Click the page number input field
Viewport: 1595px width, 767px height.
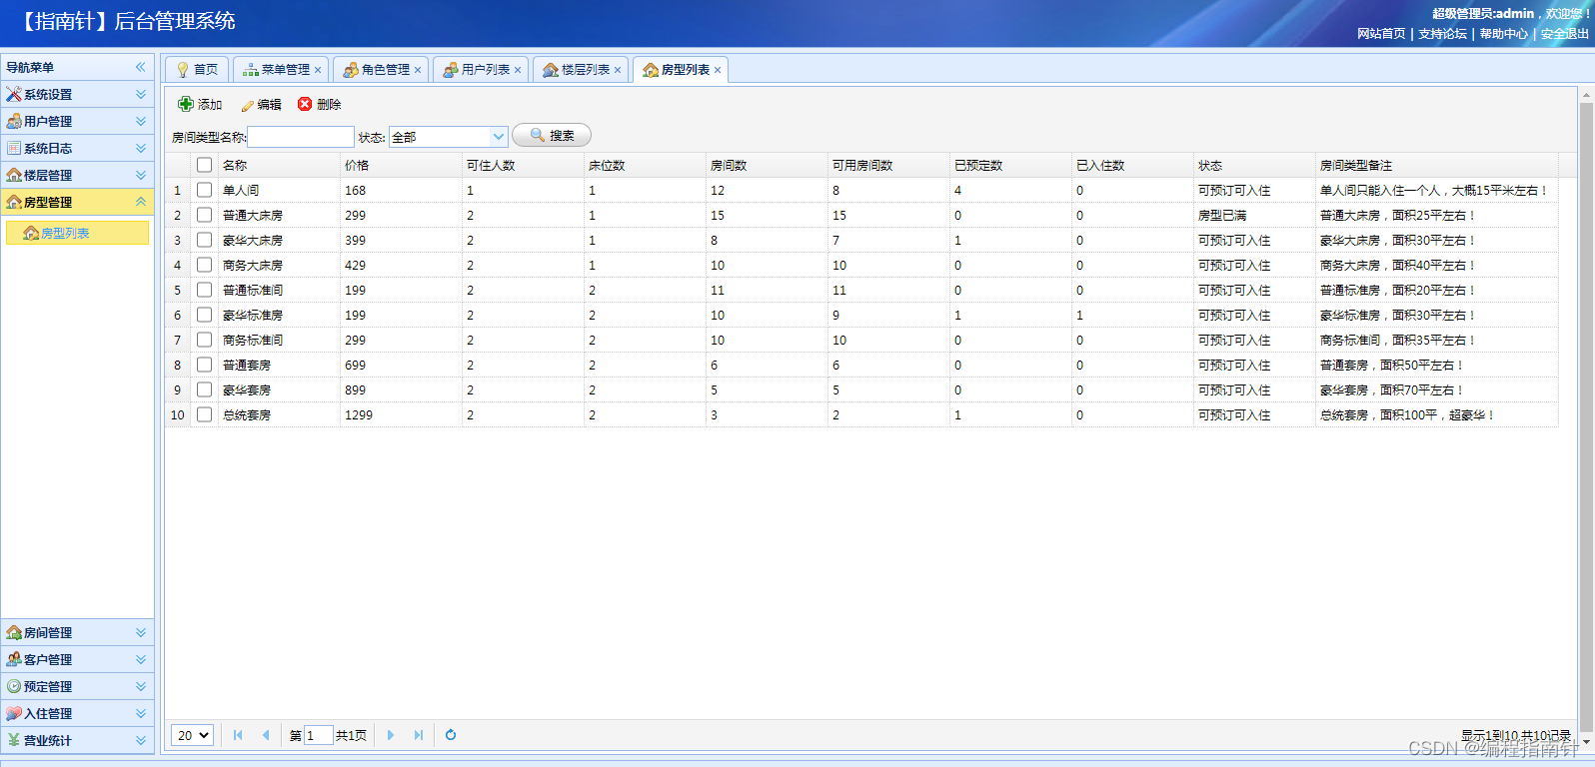318,735
